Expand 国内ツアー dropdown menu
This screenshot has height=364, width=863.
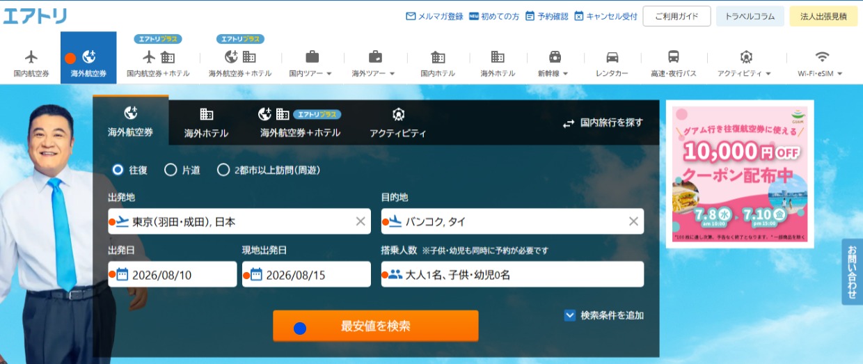310,63
